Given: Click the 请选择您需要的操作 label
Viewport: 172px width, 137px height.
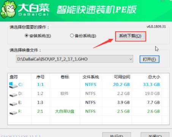Looking at the screenshot, I should [x=29, y=27].
